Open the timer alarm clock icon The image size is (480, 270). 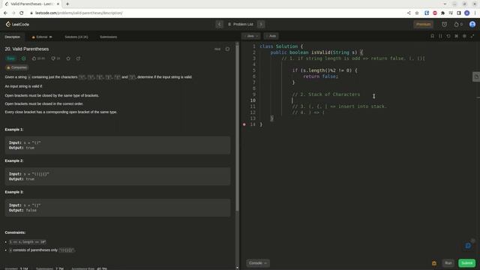pyautogui.click(x=444, y=24)
